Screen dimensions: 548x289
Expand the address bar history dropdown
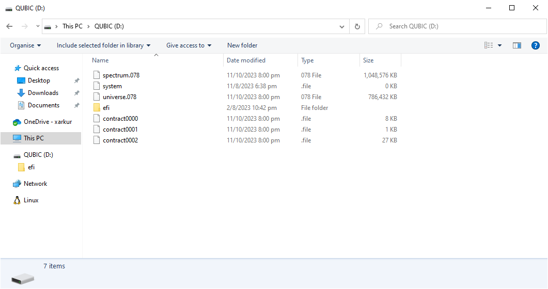click(342, 26)
